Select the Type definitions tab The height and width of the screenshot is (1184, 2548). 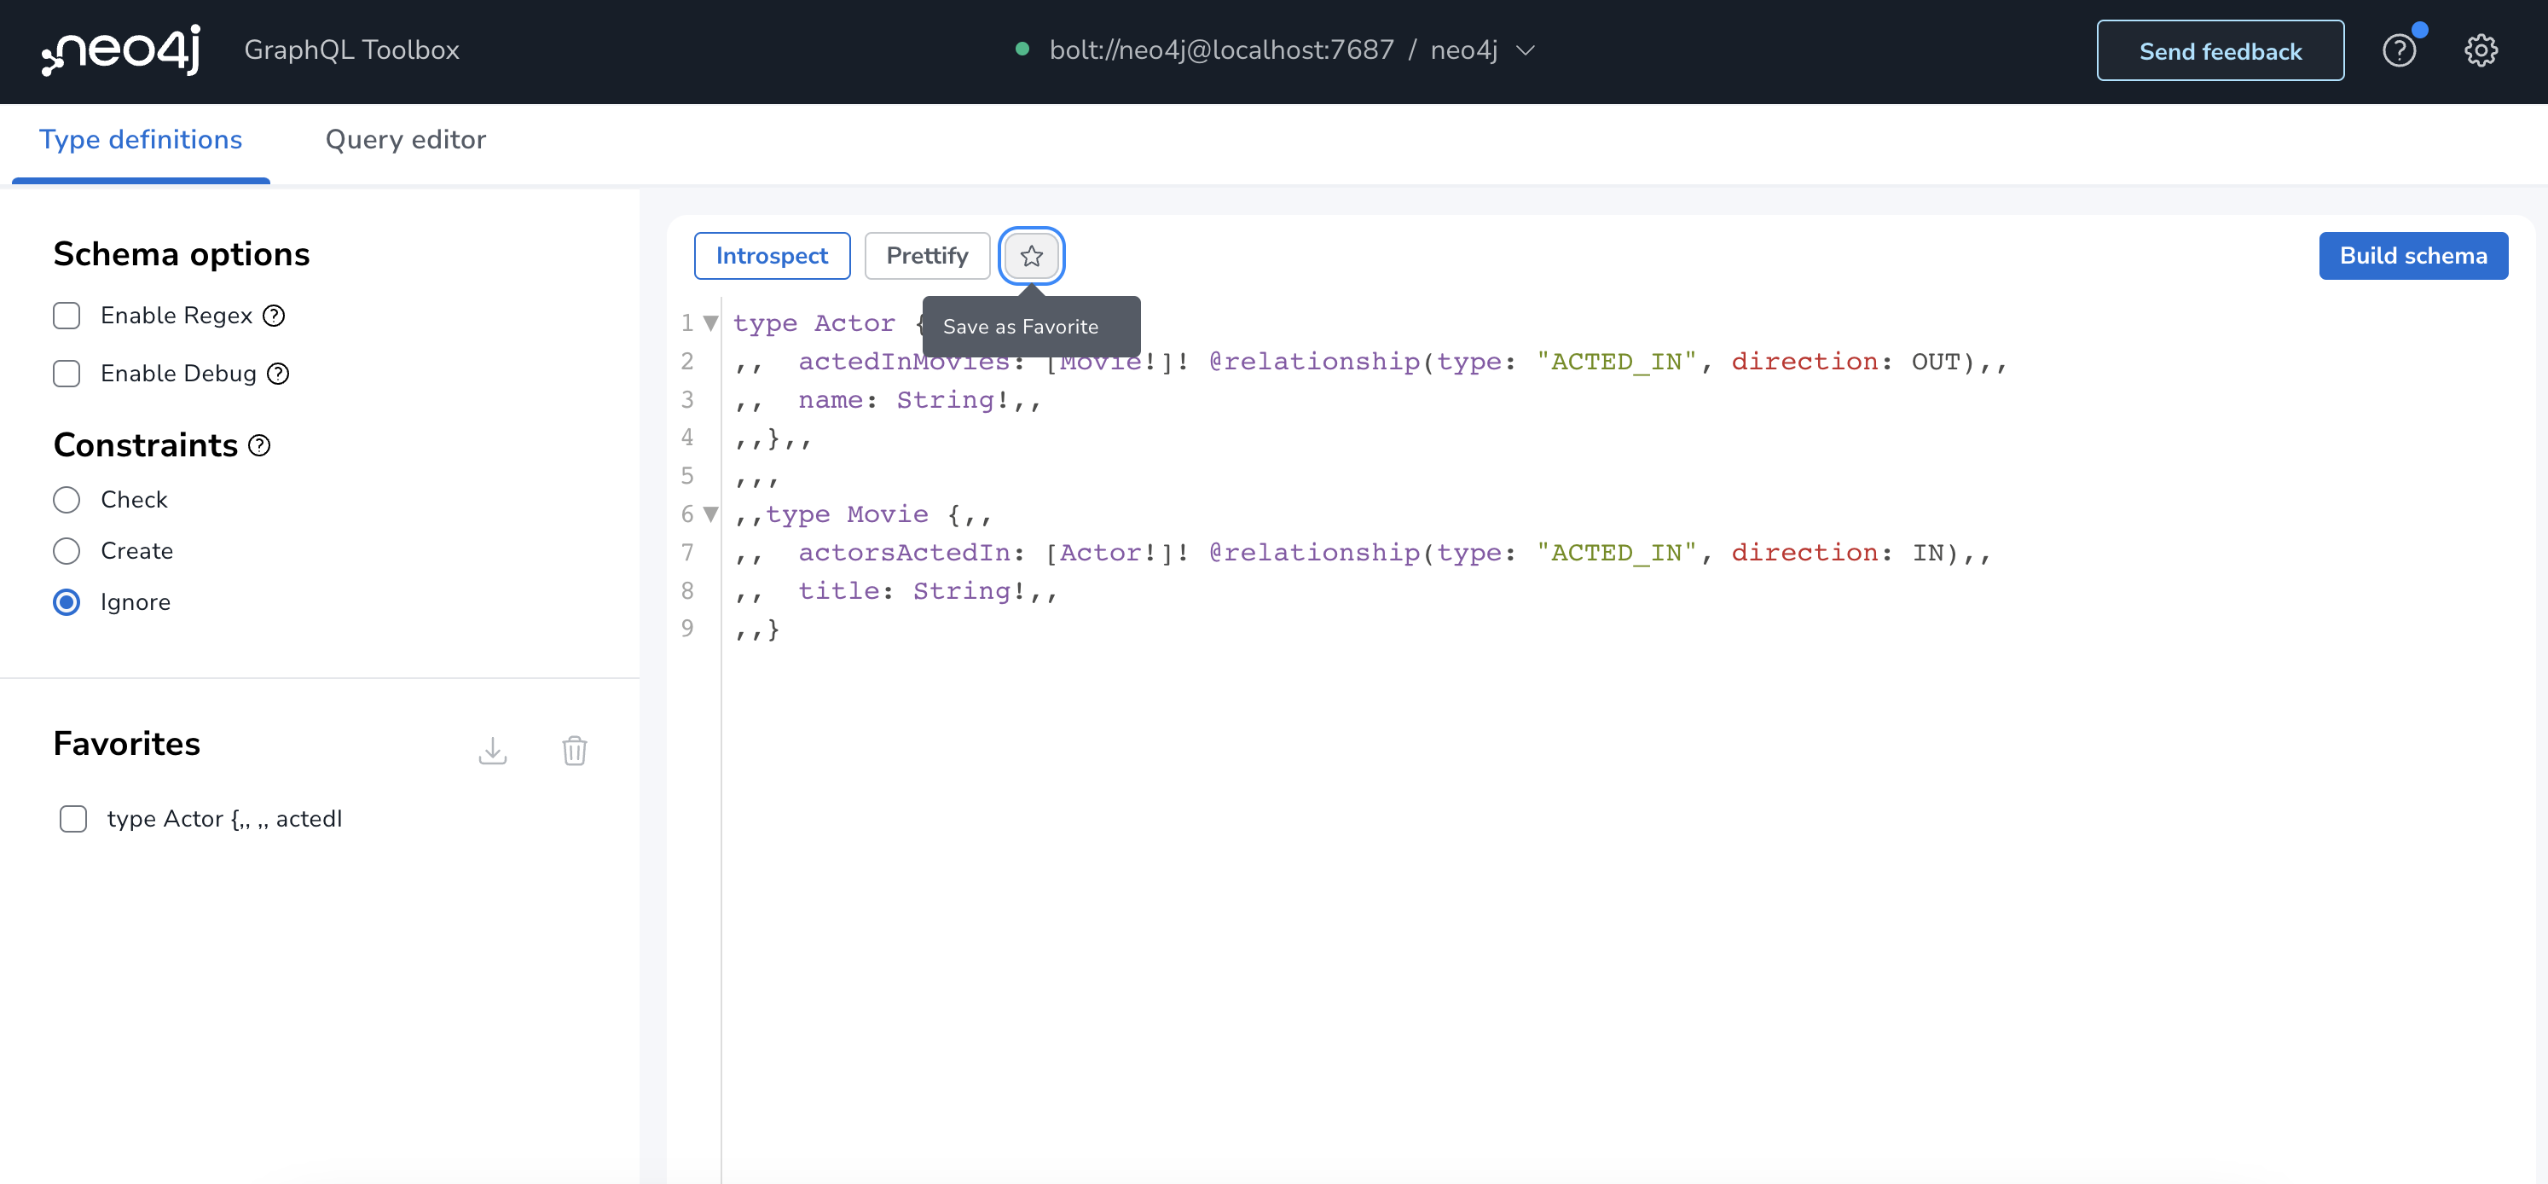pyautogui.click(x=141, y=139)
